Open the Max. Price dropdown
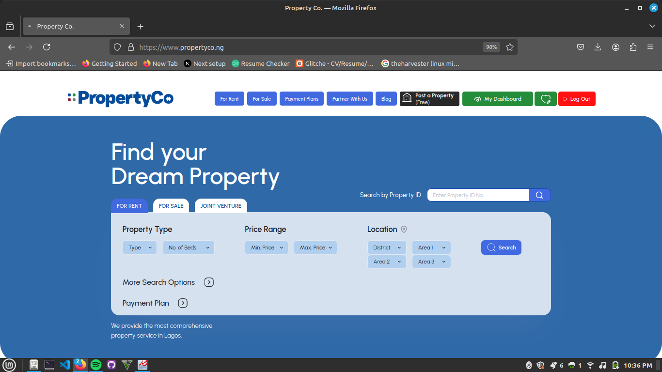 click(315, 248)
